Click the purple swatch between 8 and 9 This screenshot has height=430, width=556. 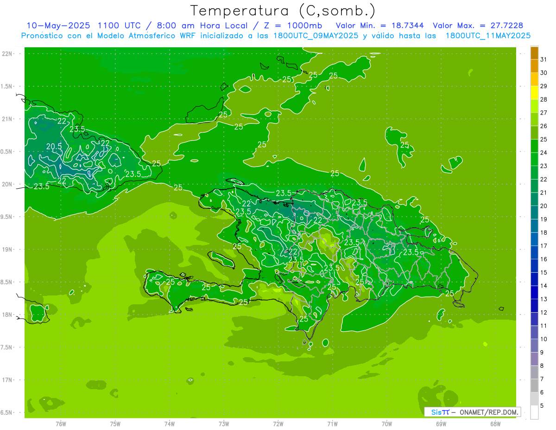point(534,359)
